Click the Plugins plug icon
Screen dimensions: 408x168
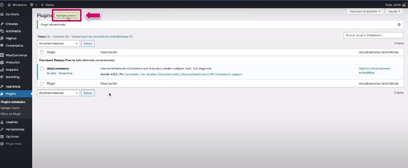pos(2,94)
